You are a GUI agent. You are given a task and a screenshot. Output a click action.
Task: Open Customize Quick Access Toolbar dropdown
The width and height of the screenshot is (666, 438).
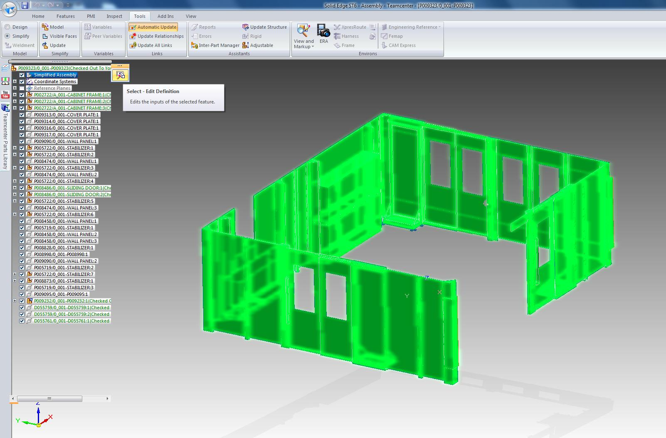(68, 5)
